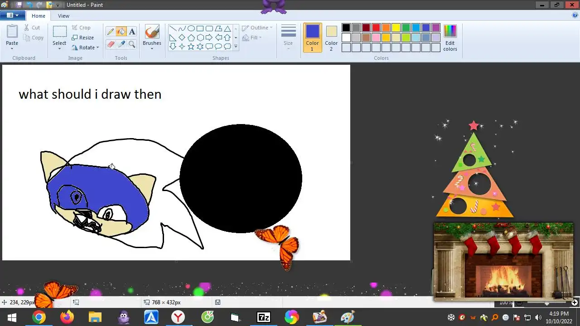This screenshot has width=580, height=326.
Task: Open 7-Zip from the taskbar
Action: (264, 317)
